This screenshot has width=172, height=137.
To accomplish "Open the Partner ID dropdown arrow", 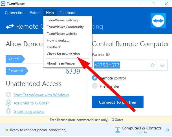I will click(x=162, y=65).
